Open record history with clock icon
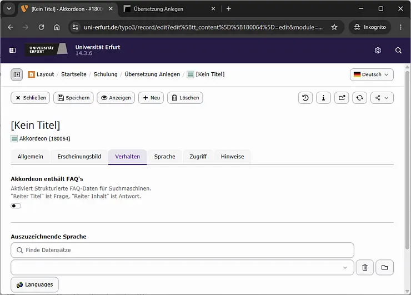 pos(305,98)
